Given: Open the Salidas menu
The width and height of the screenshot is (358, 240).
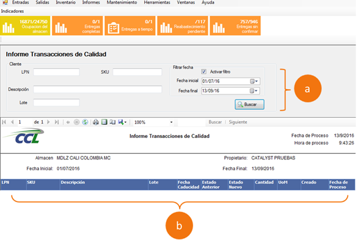Looking at the screenshot, I should (43, 2).
